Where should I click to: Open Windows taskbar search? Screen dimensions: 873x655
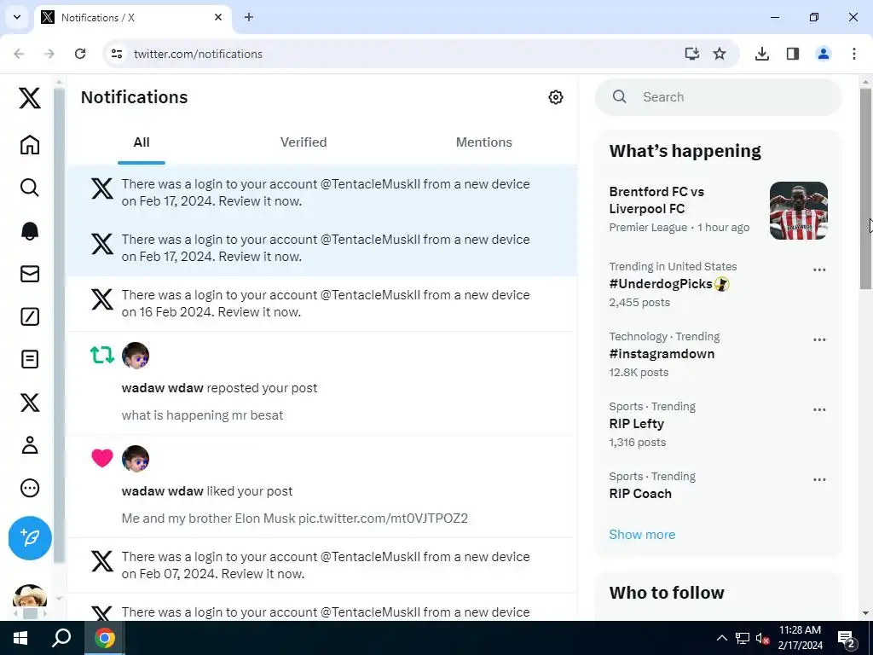61,638
